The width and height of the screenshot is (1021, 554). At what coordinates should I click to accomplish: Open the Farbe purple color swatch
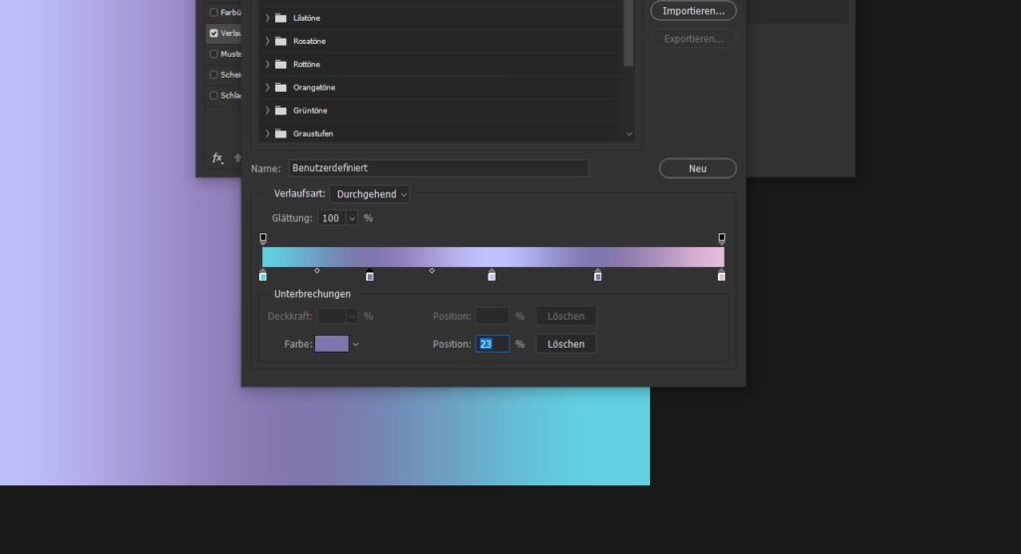click(x=331, y=344)
